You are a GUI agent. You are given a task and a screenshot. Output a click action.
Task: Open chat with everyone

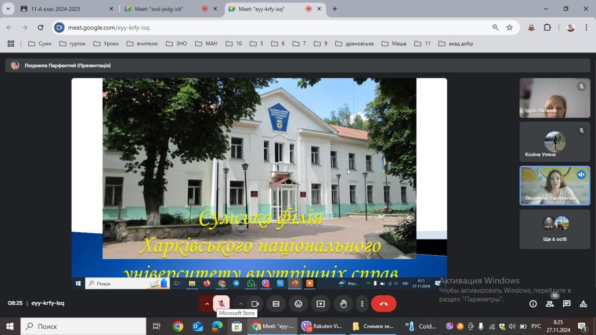(567, 304)
